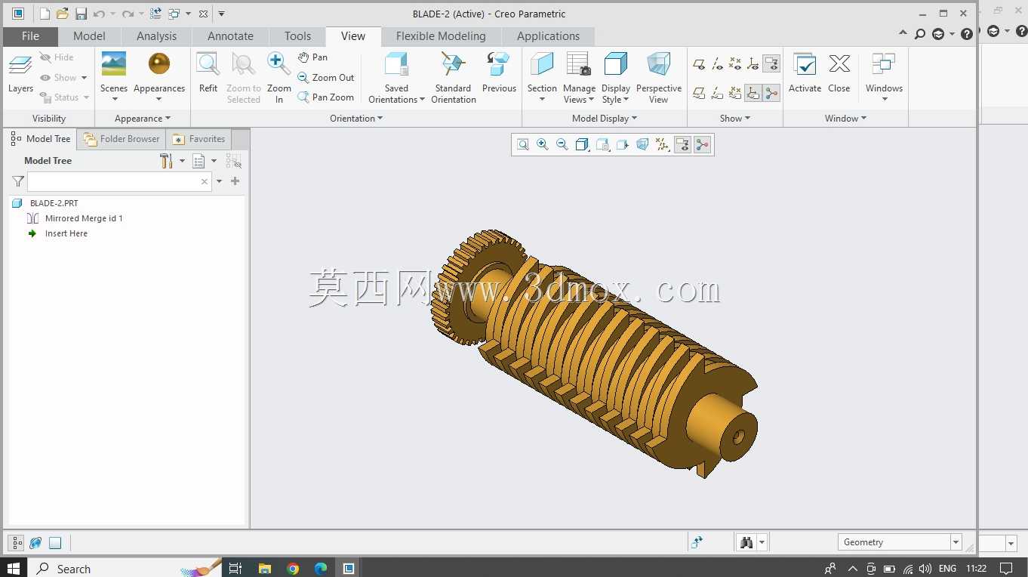Click Zoom Out in the Orientation group
1028x577 pixels.
(325, 78)
